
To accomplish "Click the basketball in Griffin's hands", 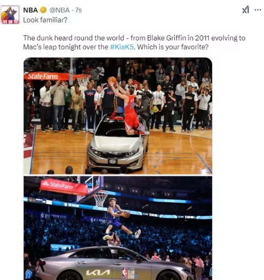I will [x=113, y=79].
